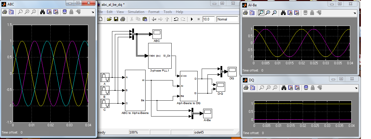The height and width of the screenshot is (139, 371).
Task: Click D-Q scope block in model
Action: coord(220,87)
